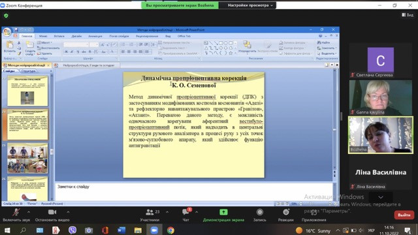The height and width of the screenshot is (235, 418).
Task: Open Google Chrome from the taskbar
Action: tap(170, 230)
